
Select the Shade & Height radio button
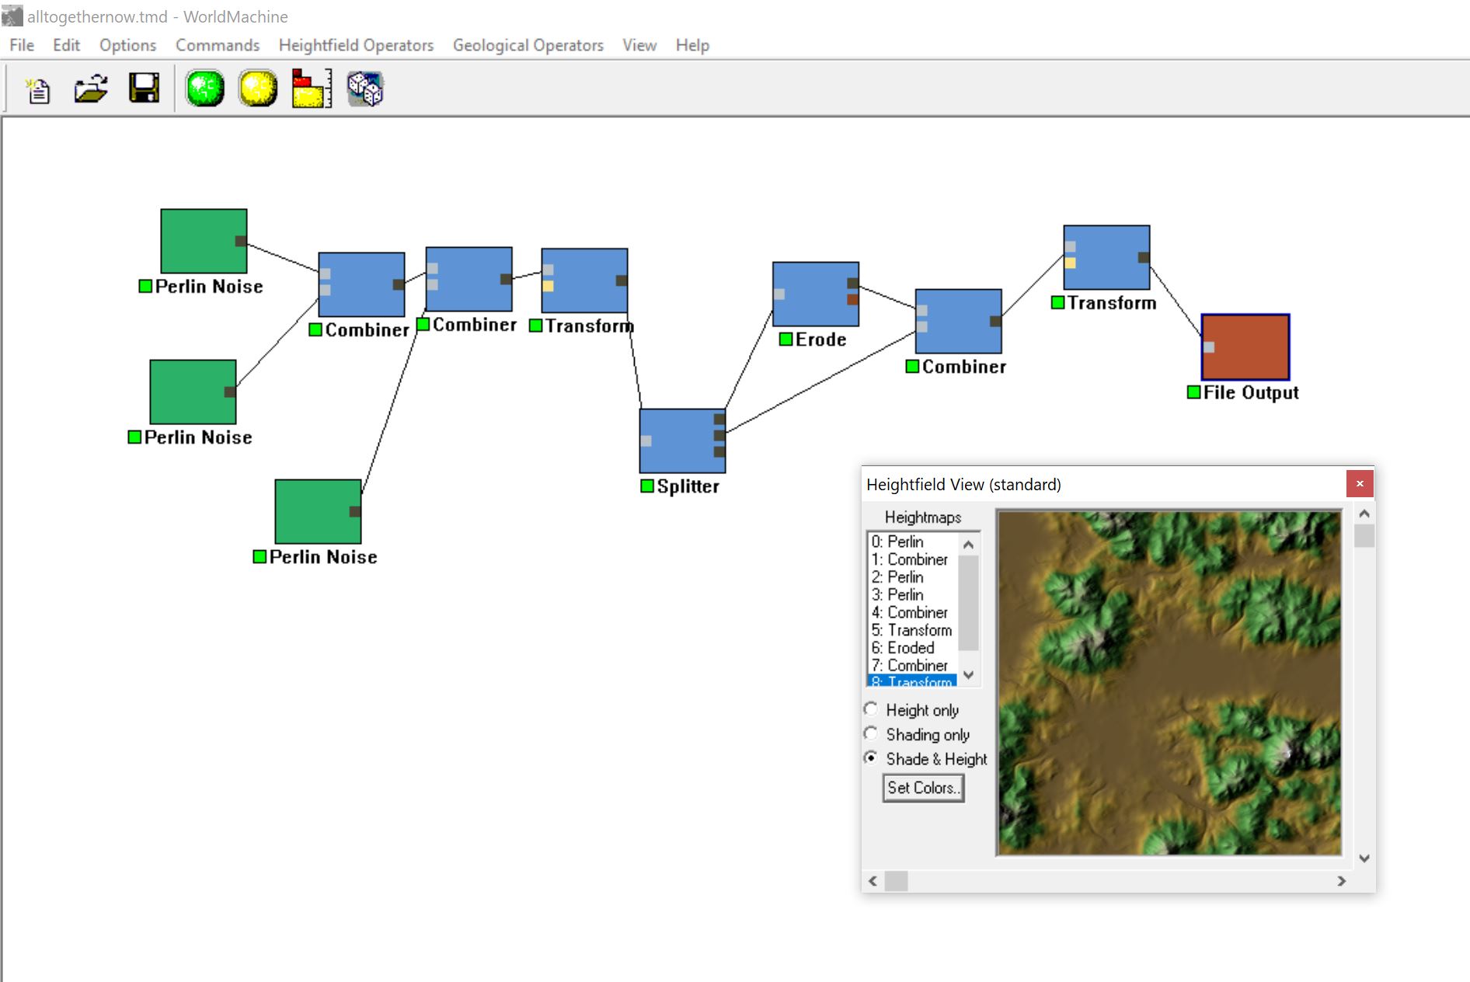tap(871, 758)
